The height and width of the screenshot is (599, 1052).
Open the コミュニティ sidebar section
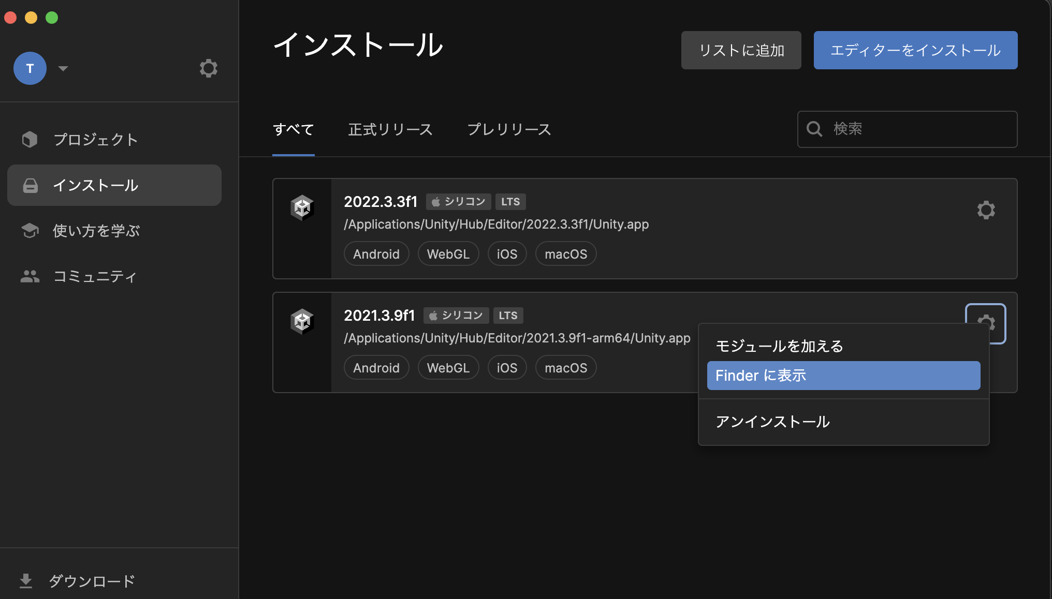tap(95, 276)
